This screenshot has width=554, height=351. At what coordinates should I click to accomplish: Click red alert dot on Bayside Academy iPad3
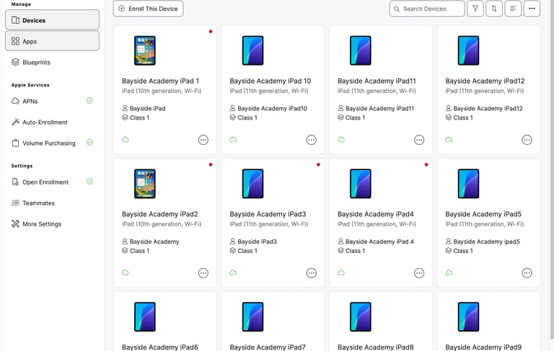click(318, 164)
